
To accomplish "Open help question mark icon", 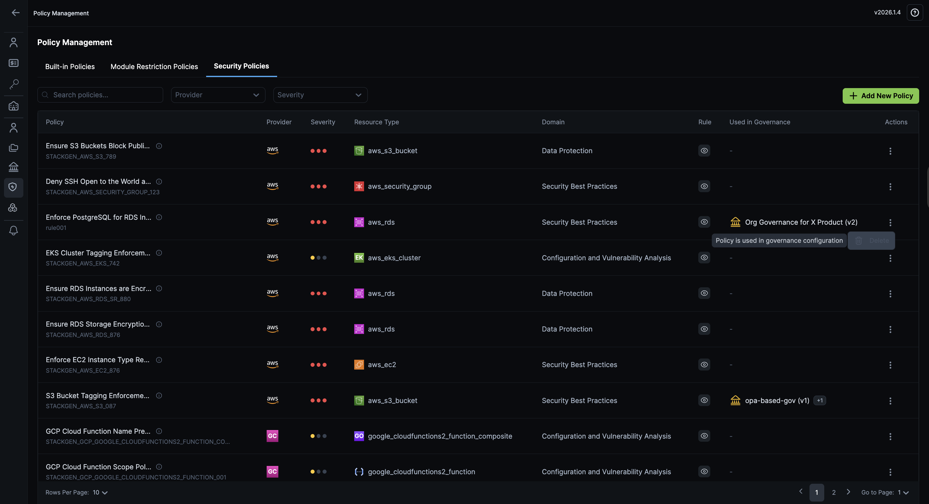I will (x=915, y=13).
